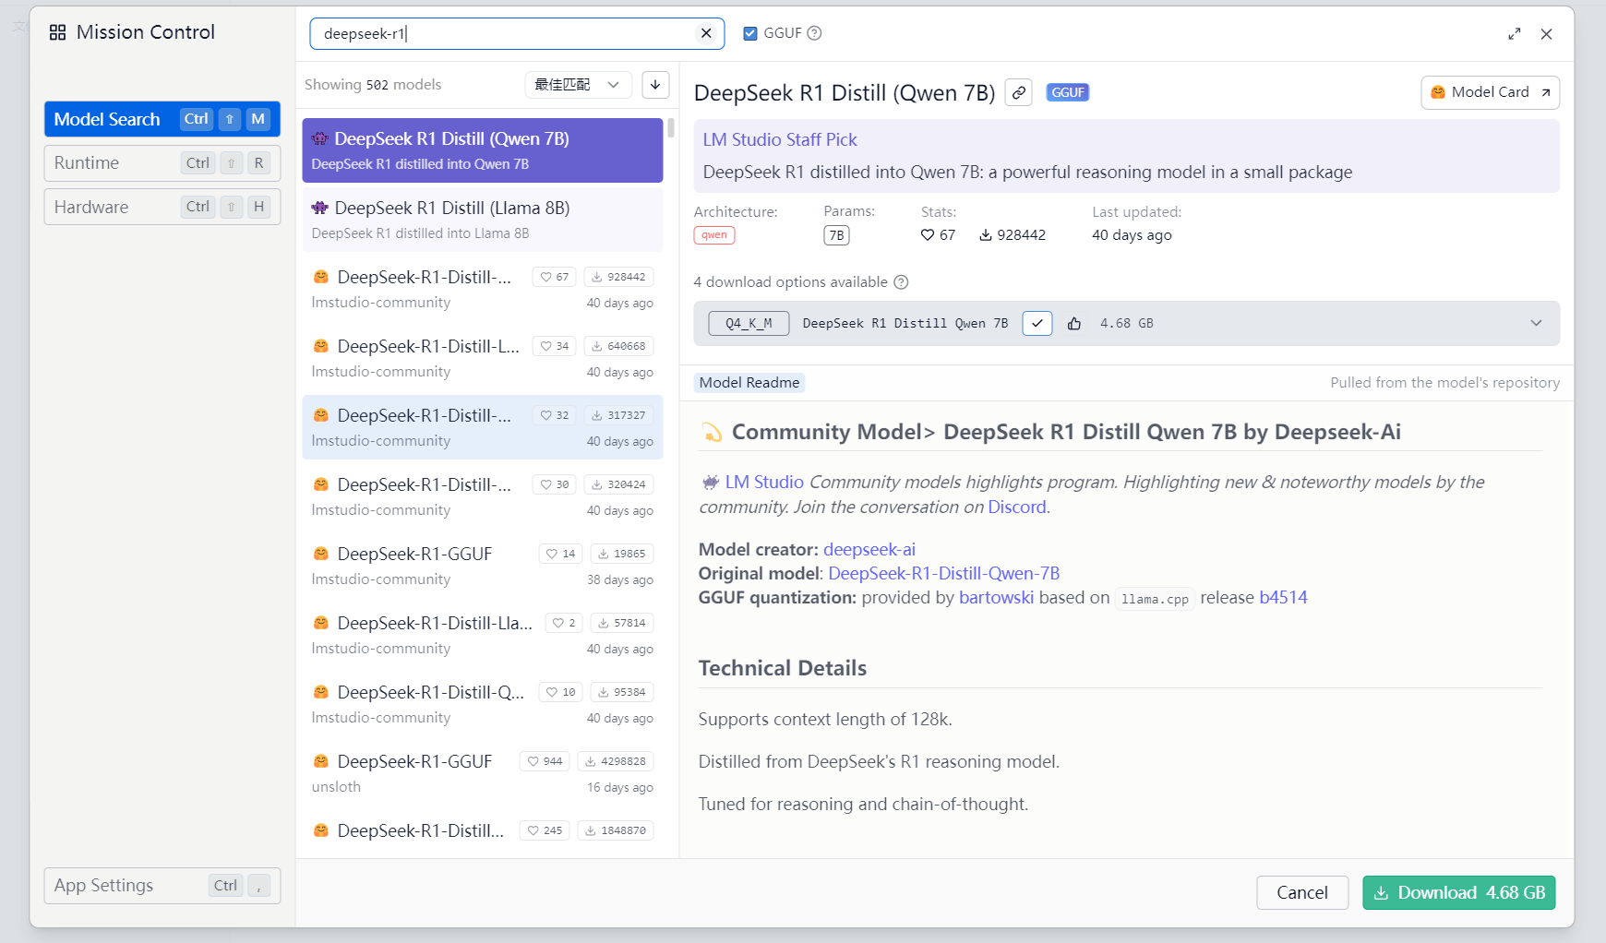
Task: Select the DeepSeek-R1-Distill-Lla... model row
Action: click(x=483, y=635)
